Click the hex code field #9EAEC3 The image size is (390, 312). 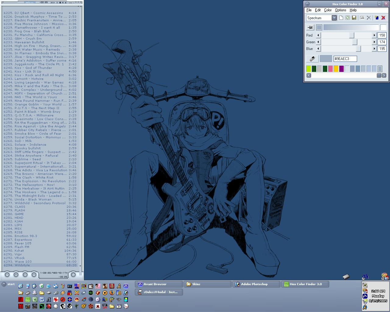pyautogui.click(x=345, y=58)
